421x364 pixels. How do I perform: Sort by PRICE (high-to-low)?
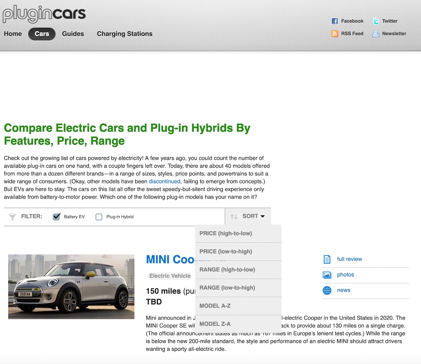[238, 234]
